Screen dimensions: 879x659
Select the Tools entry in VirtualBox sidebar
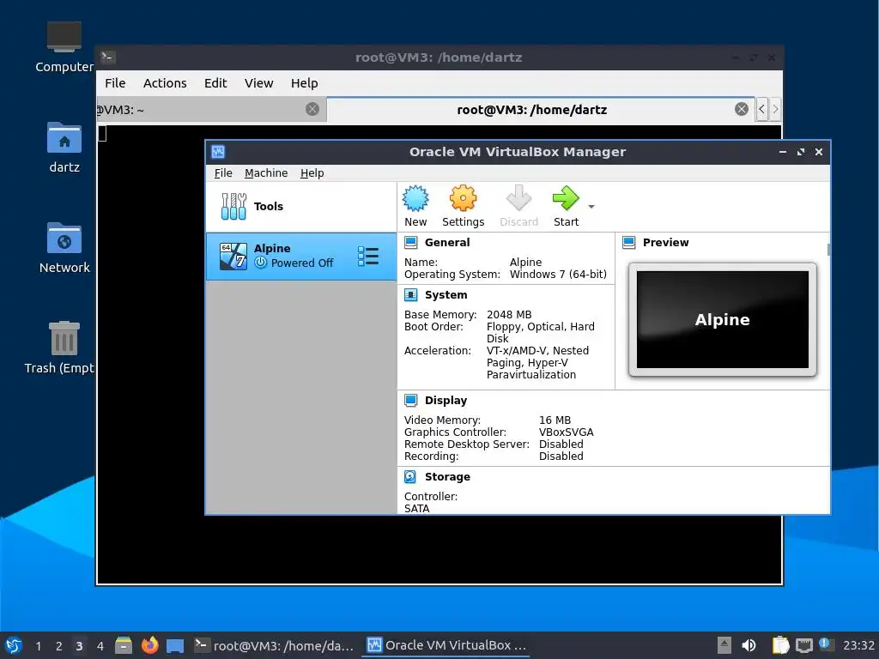(301, 206)
